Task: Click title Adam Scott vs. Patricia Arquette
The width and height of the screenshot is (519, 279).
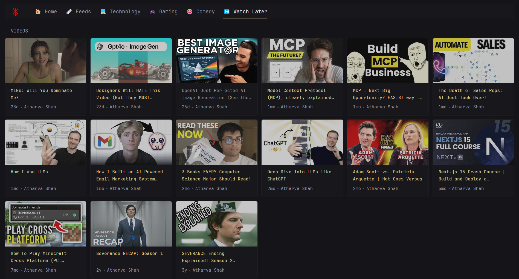Action: point(388,175)
